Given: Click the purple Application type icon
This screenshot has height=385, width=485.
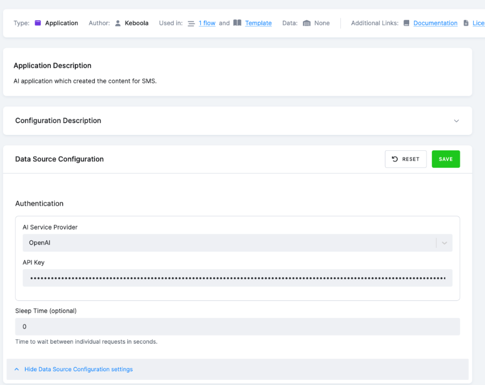Looking at the screenshot, I should (37, 22).
